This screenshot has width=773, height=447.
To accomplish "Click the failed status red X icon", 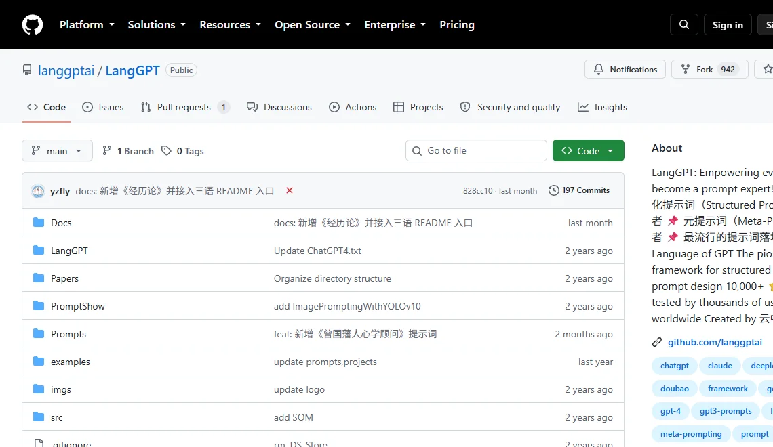I will pyautogui.click(x=290, y=190).
